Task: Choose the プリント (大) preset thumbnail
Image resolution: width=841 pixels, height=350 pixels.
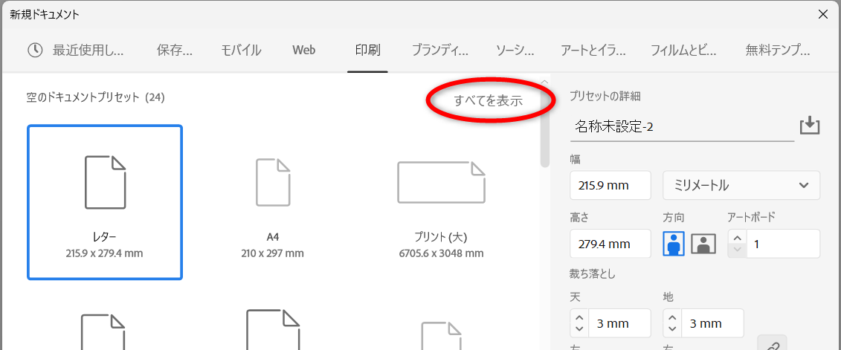Action: tap(441, 182)
